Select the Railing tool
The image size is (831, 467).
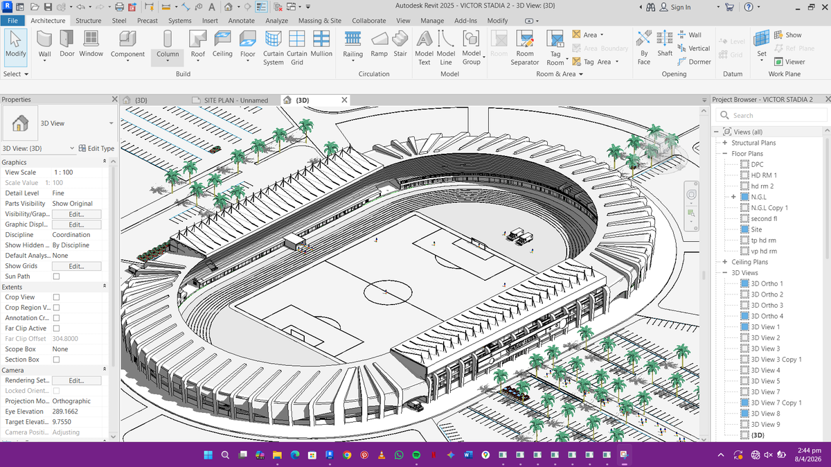click(x=353, y=46)
